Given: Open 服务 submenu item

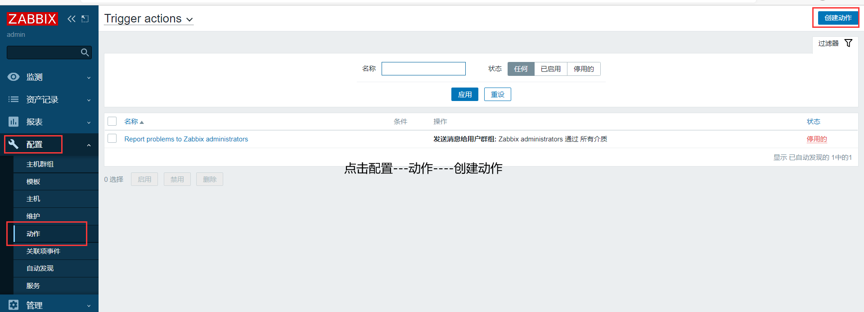Looking at the screenshot, I should point(56,286).
